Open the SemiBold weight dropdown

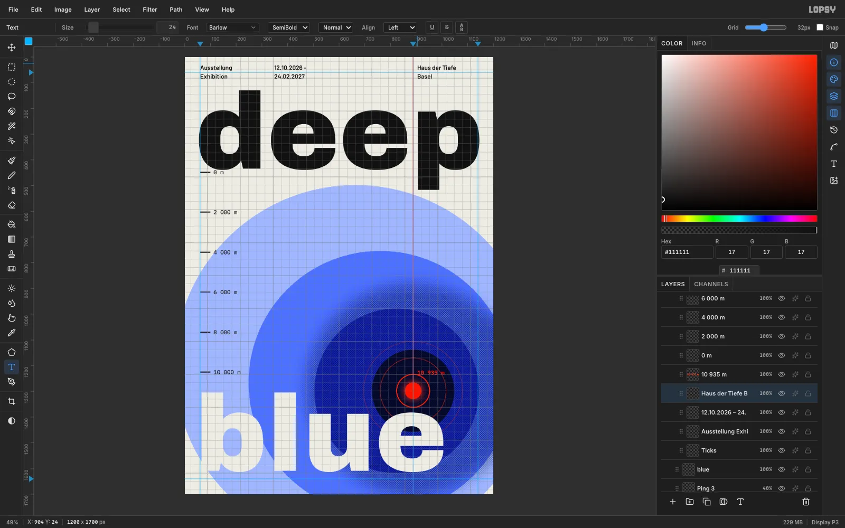click(x=288, y=27)
